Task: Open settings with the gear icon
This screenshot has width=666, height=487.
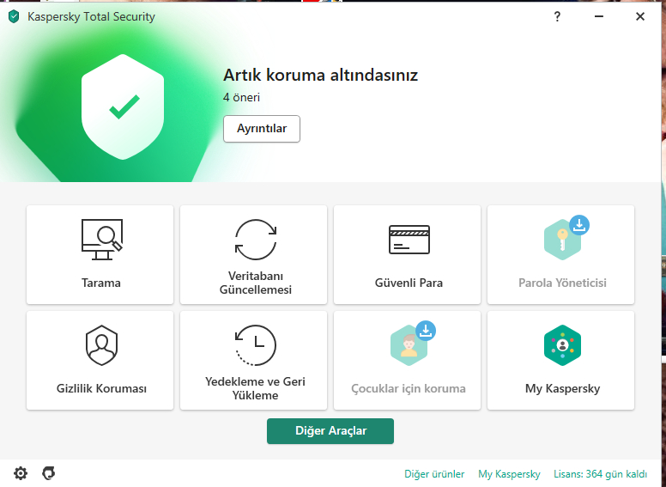Action: coord(21,473)
